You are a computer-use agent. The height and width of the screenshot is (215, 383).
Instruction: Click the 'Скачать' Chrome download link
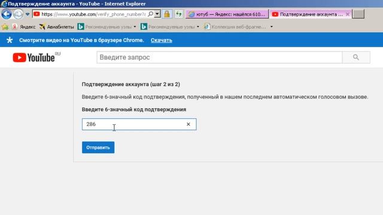coord(162,40)
